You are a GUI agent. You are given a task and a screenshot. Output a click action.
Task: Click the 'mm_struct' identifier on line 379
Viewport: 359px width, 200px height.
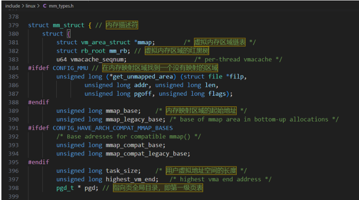[x=68, y=25]
